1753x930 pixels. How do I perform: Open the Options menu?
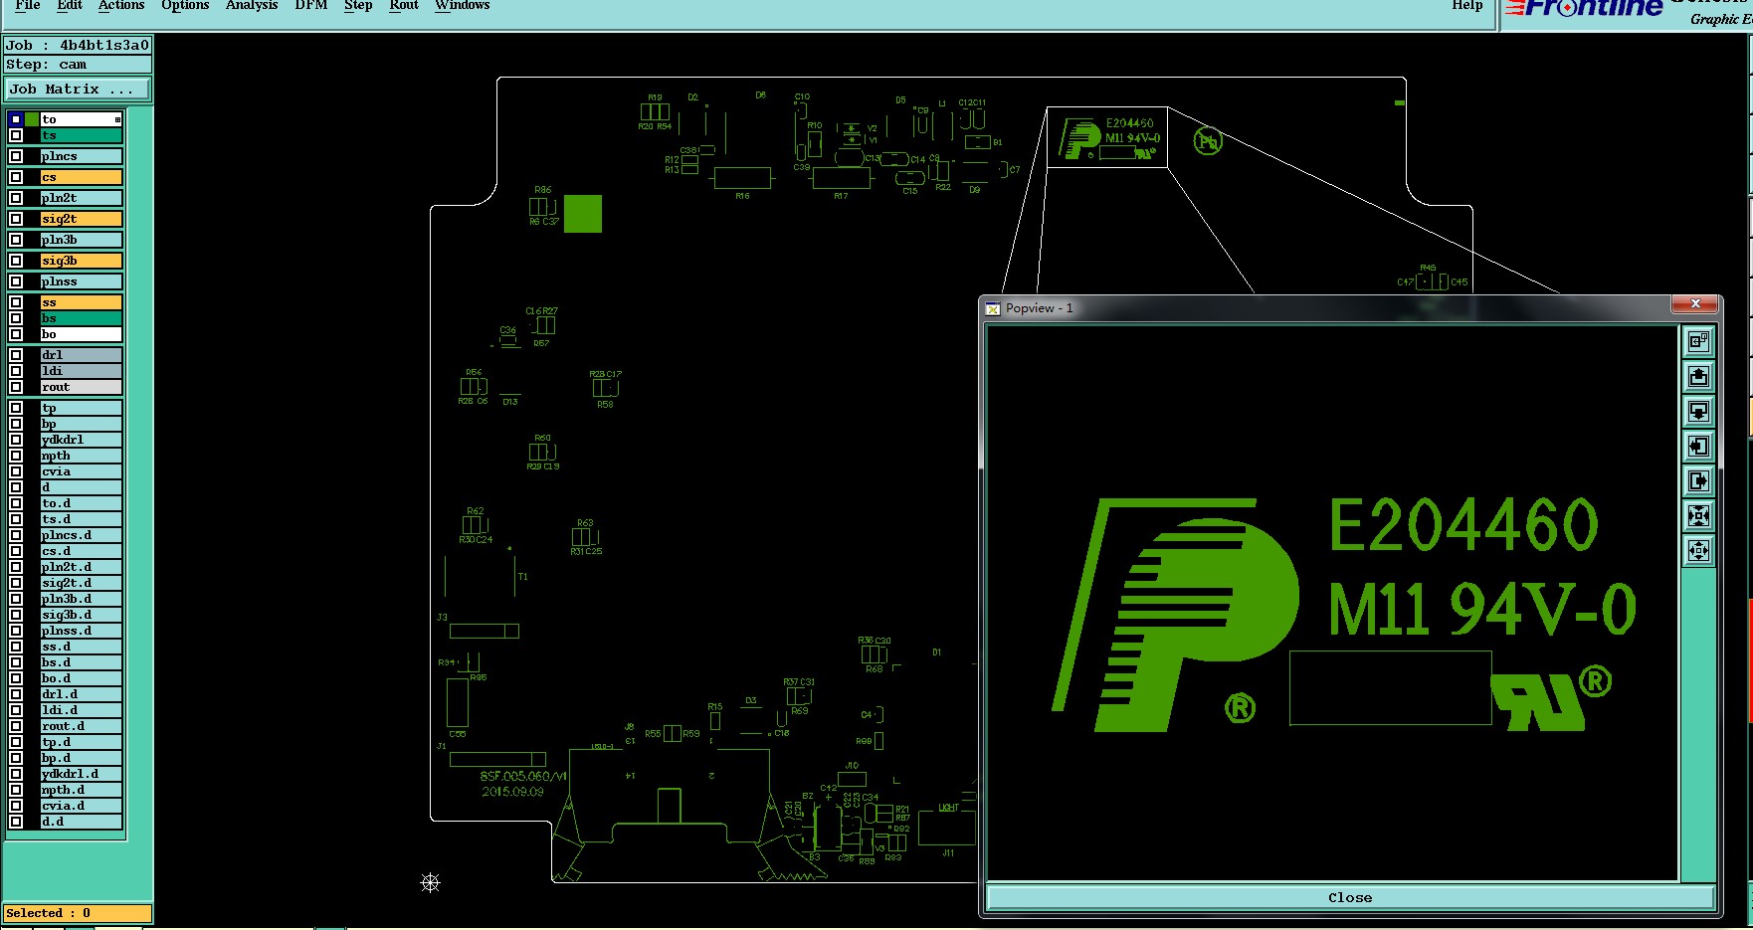click(185, 6)
